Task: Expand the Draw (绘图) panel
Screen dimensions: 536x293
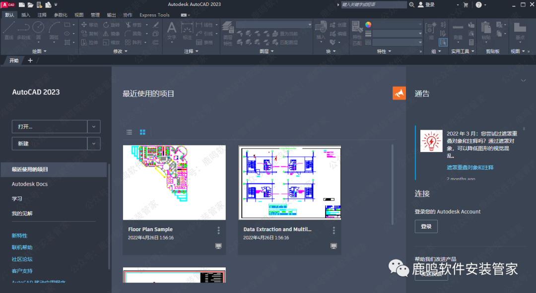Action: (x=39, y=51)
